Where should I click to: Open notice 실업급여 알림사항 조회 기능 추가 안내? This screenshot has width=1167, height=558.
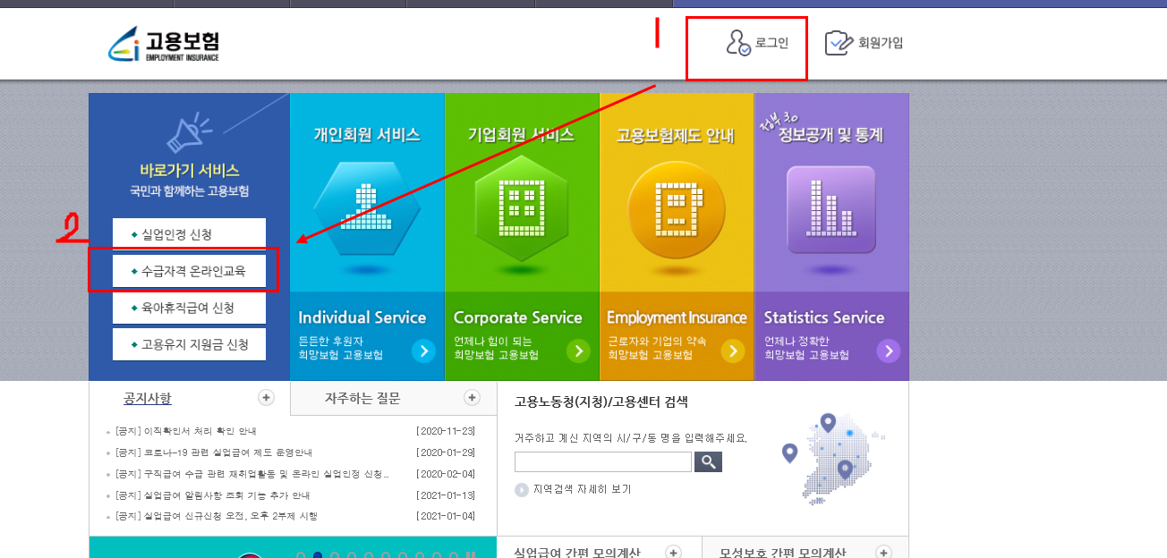[x=213, y=495]
